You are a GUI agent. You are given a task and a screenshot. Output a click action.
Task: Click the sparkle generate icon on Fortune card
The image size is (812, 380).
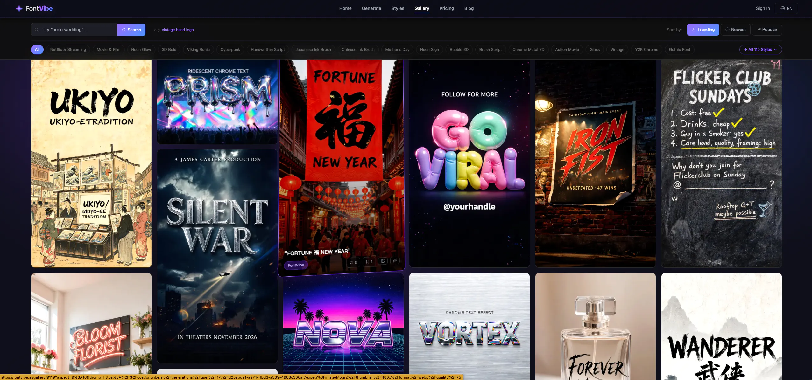click(x=395, y=260)
